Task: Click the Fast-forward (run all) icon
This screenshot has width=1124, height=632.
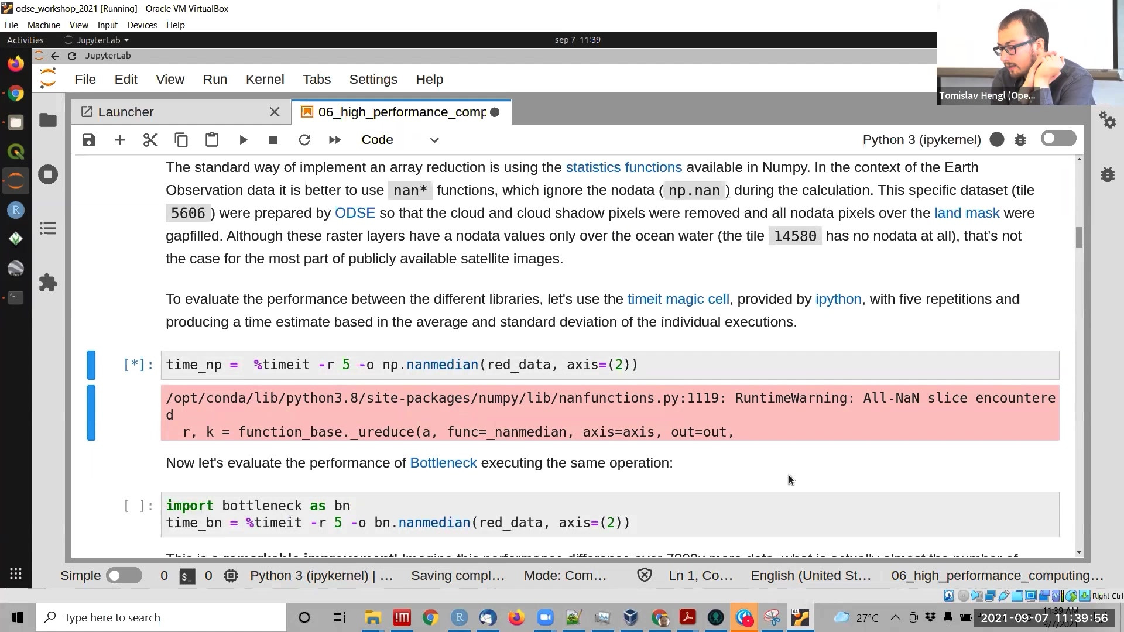Action: pos(335,139)
